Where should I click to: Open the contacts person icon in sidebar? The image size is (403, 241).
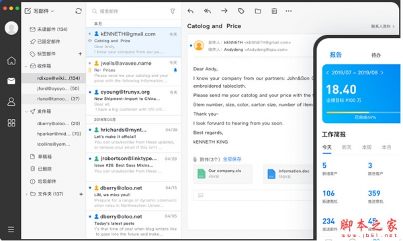coord(11,102)
